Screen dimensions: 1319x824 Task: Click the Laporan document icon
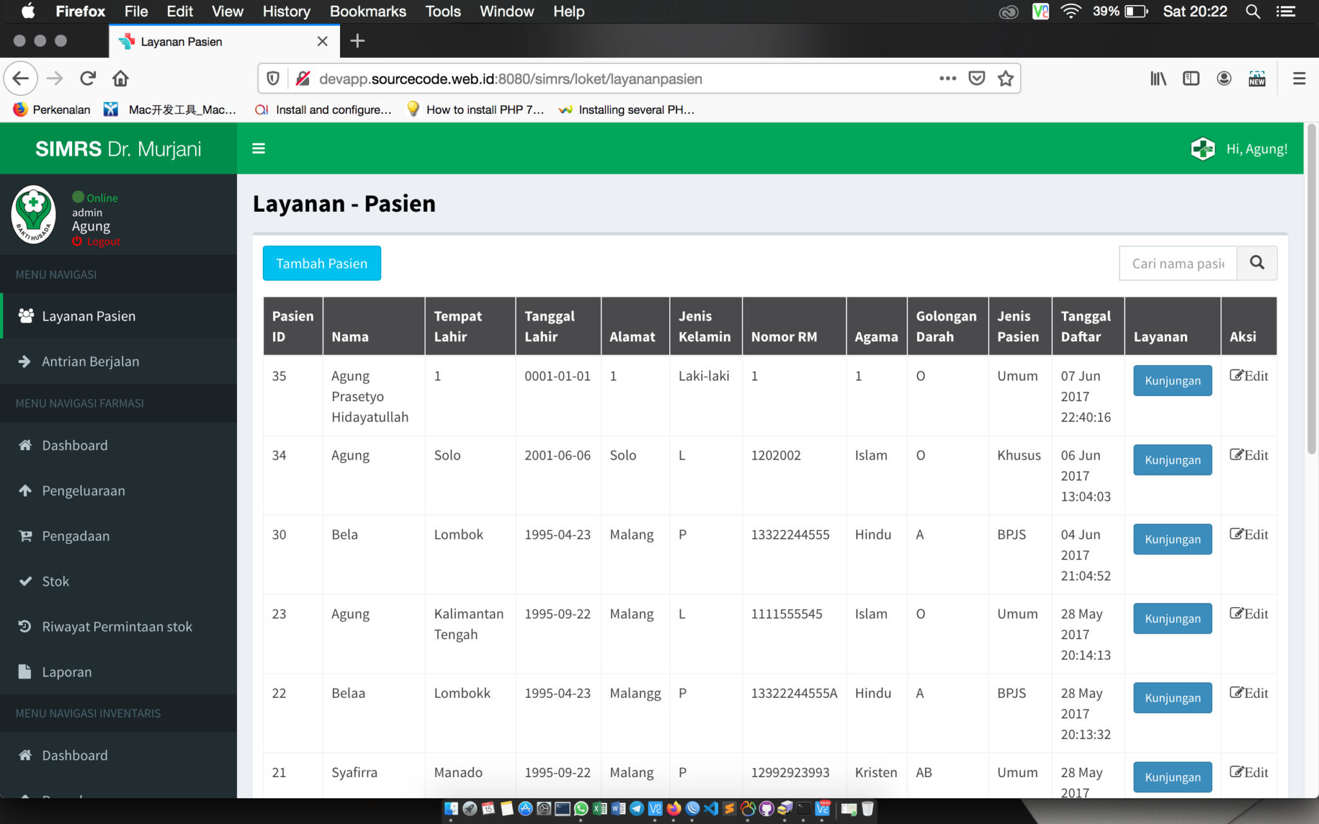point(25,671)
